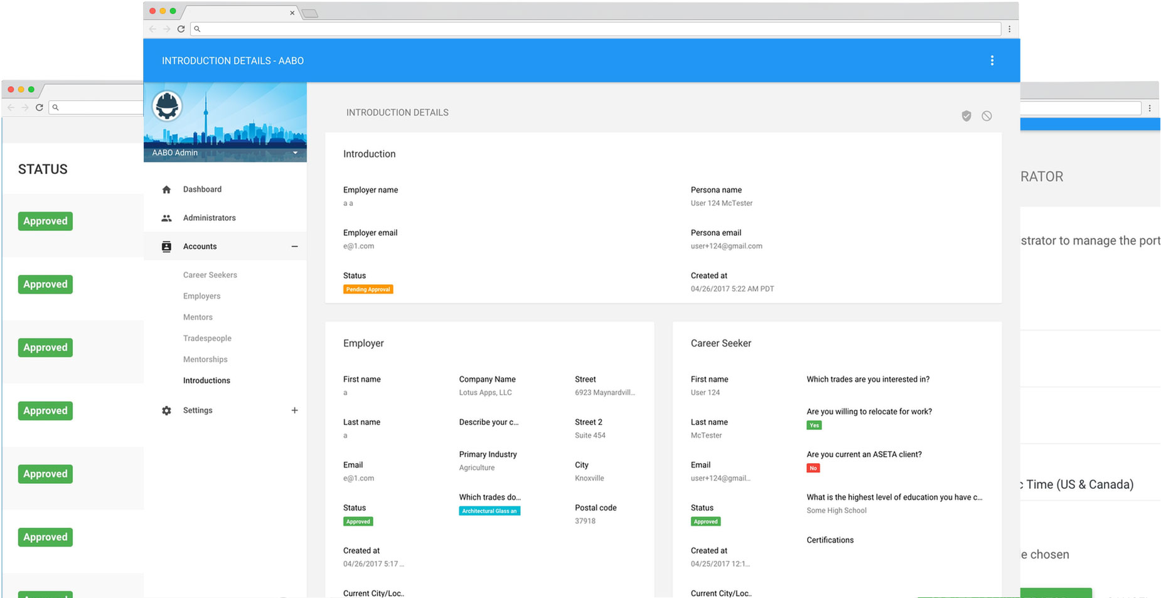
Task: Open the vertical dots menu in blue header
Action: click(x=992, y=61)
